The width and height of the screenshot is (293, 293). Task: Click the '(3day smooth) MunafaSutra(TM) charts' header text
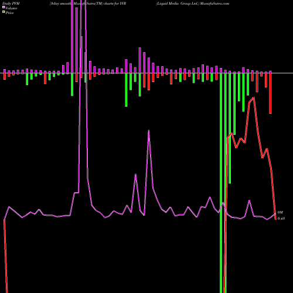81,4
